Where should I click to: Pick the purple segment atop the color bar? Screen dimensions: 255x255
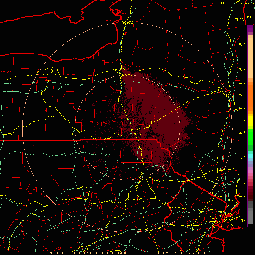[250, 28]
